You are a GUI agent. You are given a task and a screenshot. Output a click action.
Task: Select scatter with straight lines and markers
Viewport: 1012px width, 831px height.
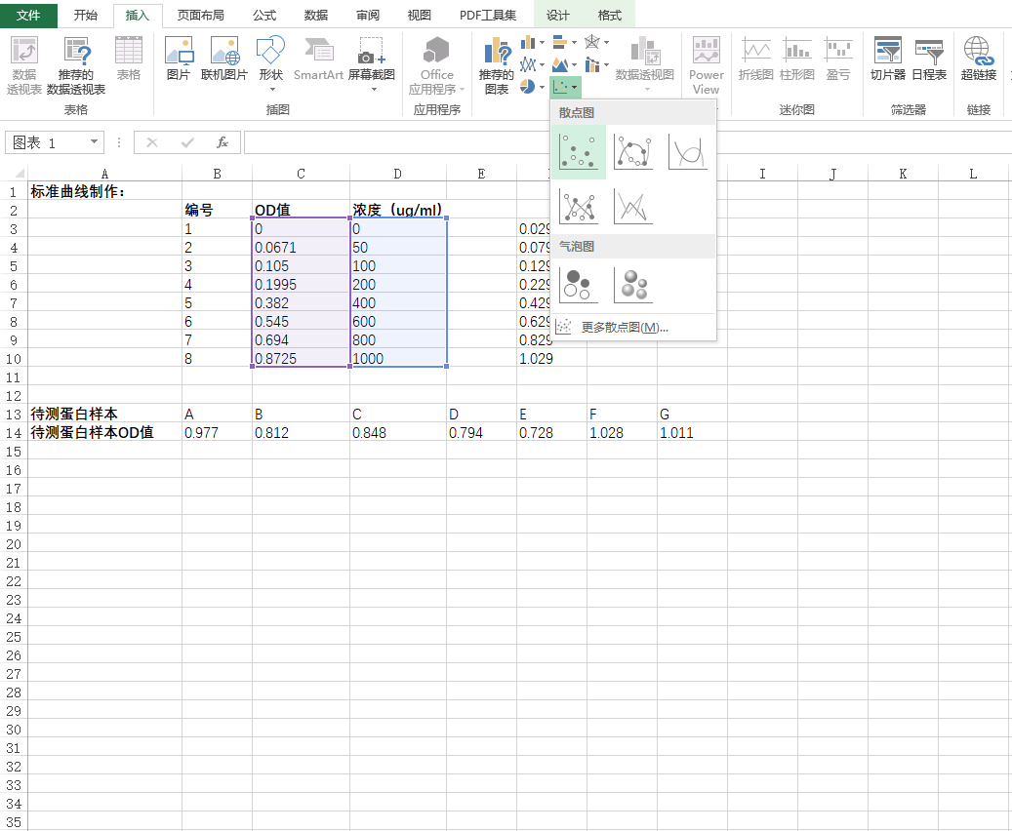(579, 206)
